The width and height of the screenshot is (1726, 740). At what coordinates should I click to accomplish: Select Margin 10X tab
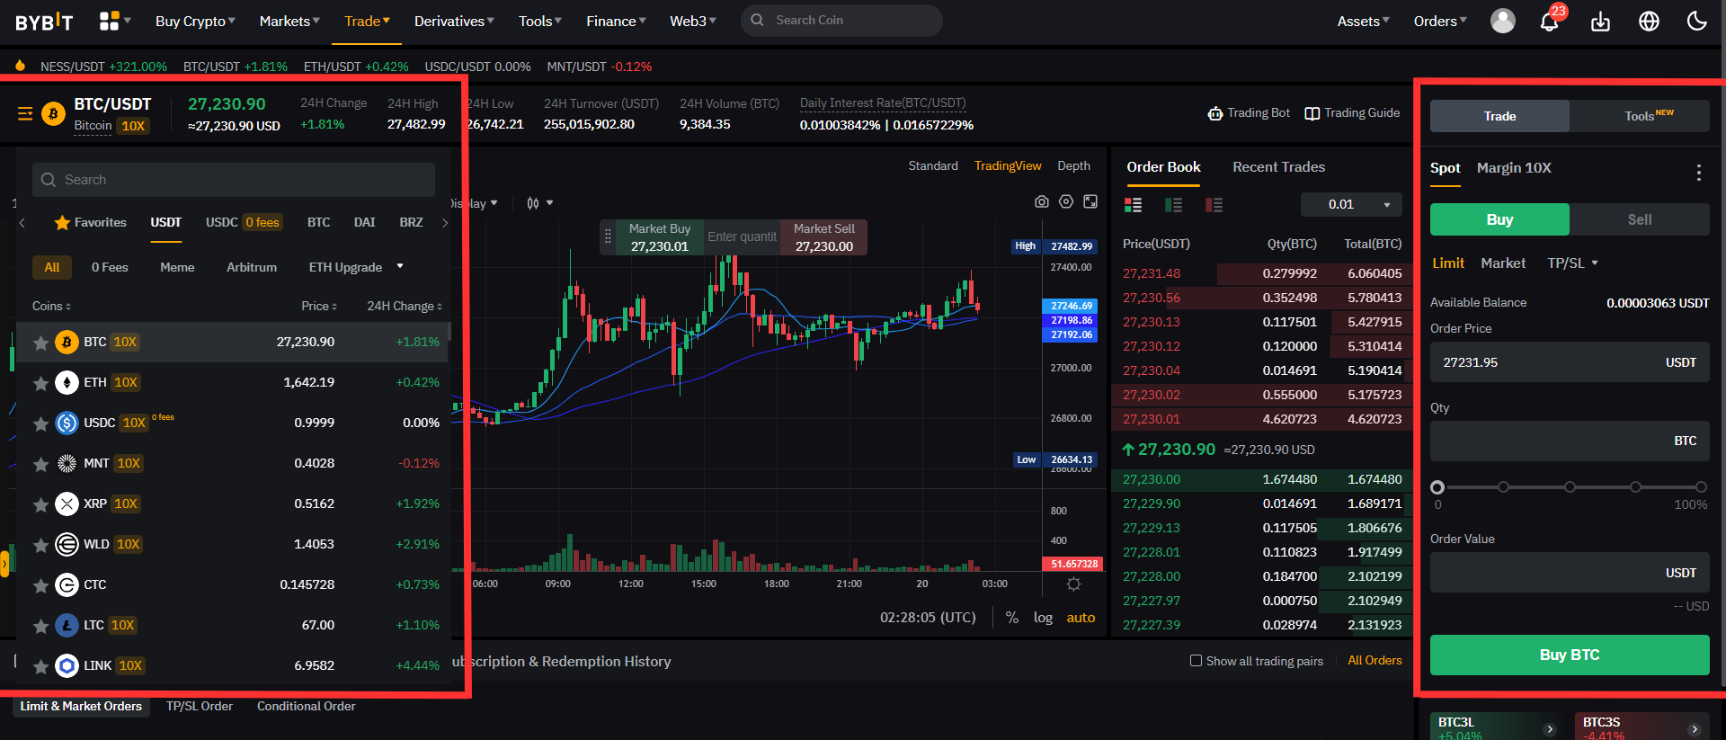point(1514,168)
